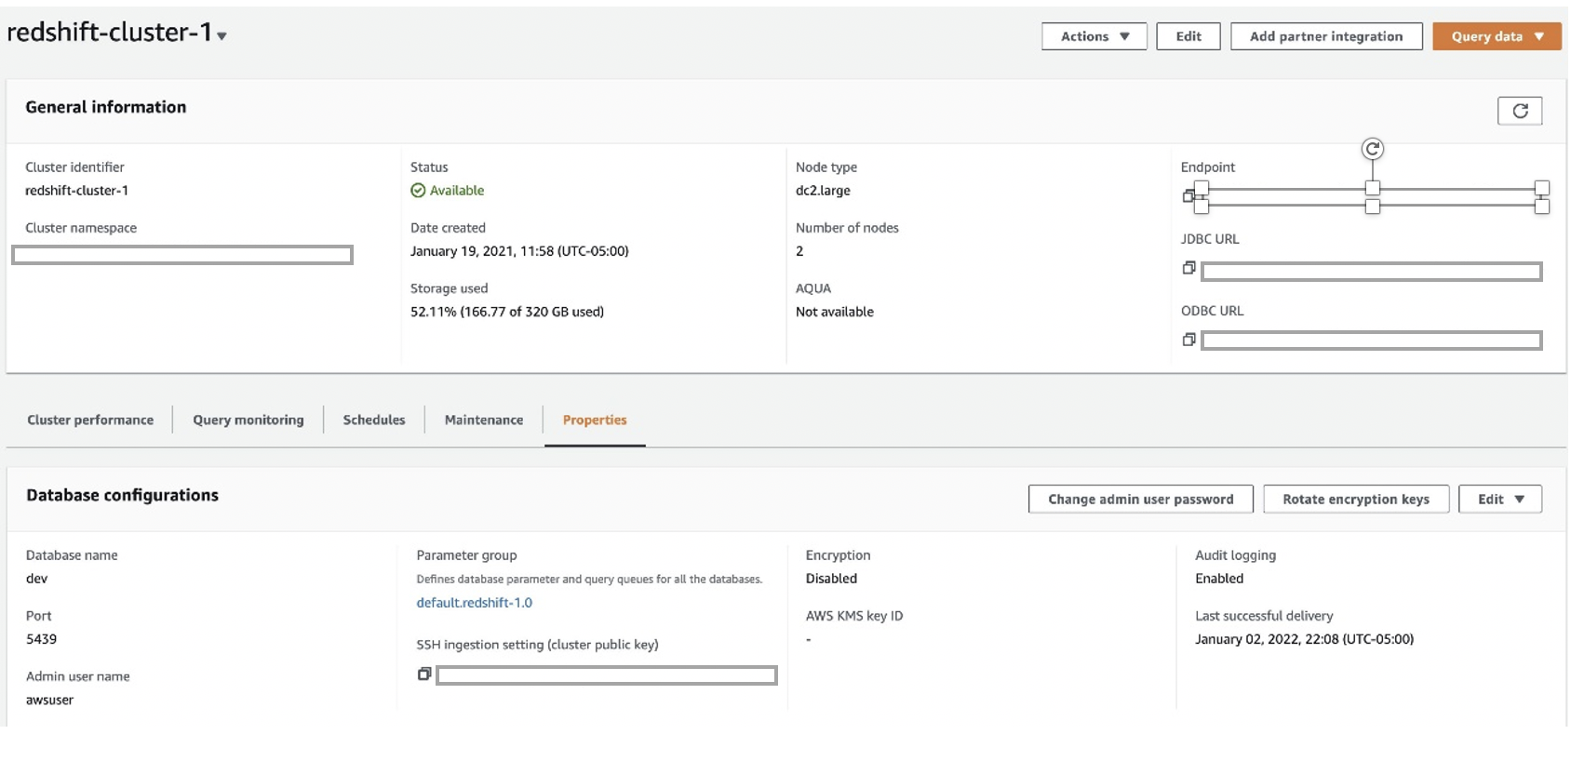Go to the Schedules tab
1571x761 pixels.
[x=374, y=420]
